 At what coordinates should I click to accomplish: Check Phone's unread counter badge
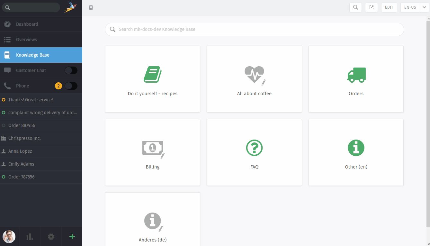coord(58,86)
